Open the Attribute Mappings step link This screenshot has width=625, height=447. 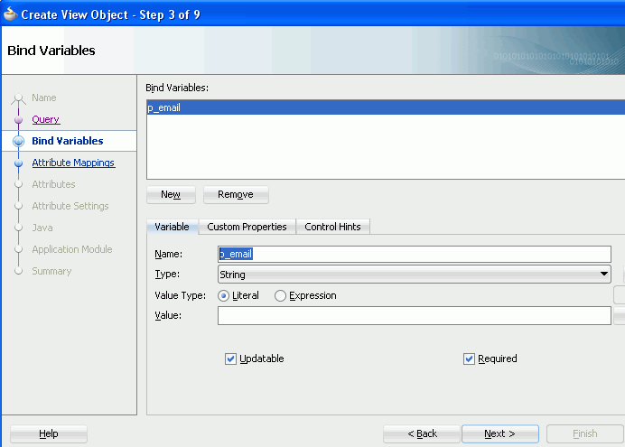[x=73, y=163]
